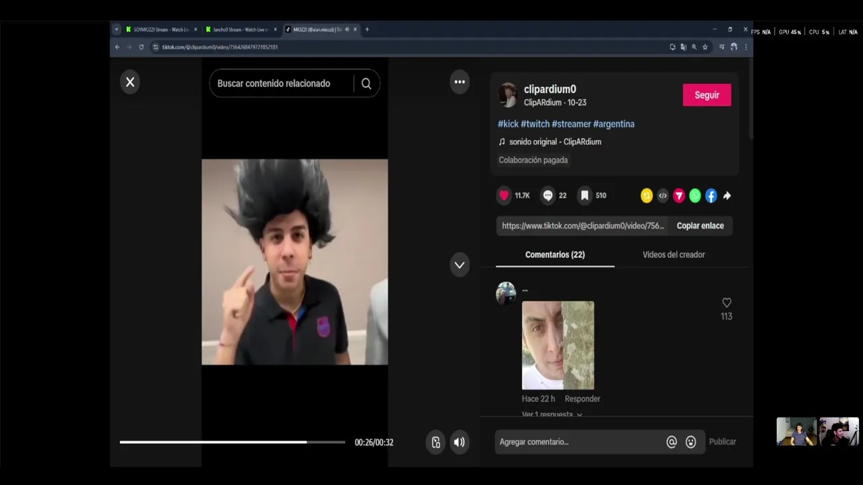Image resolution: width=863 pixels, height=485 pixels.
Task: Toggle auto-scroll phone icon beside volume
Action: 436,442
